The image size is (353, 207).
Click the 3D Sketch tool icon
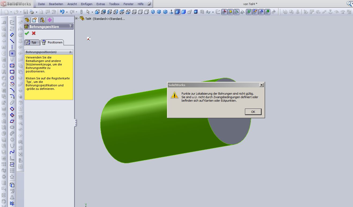click(12, 29)
